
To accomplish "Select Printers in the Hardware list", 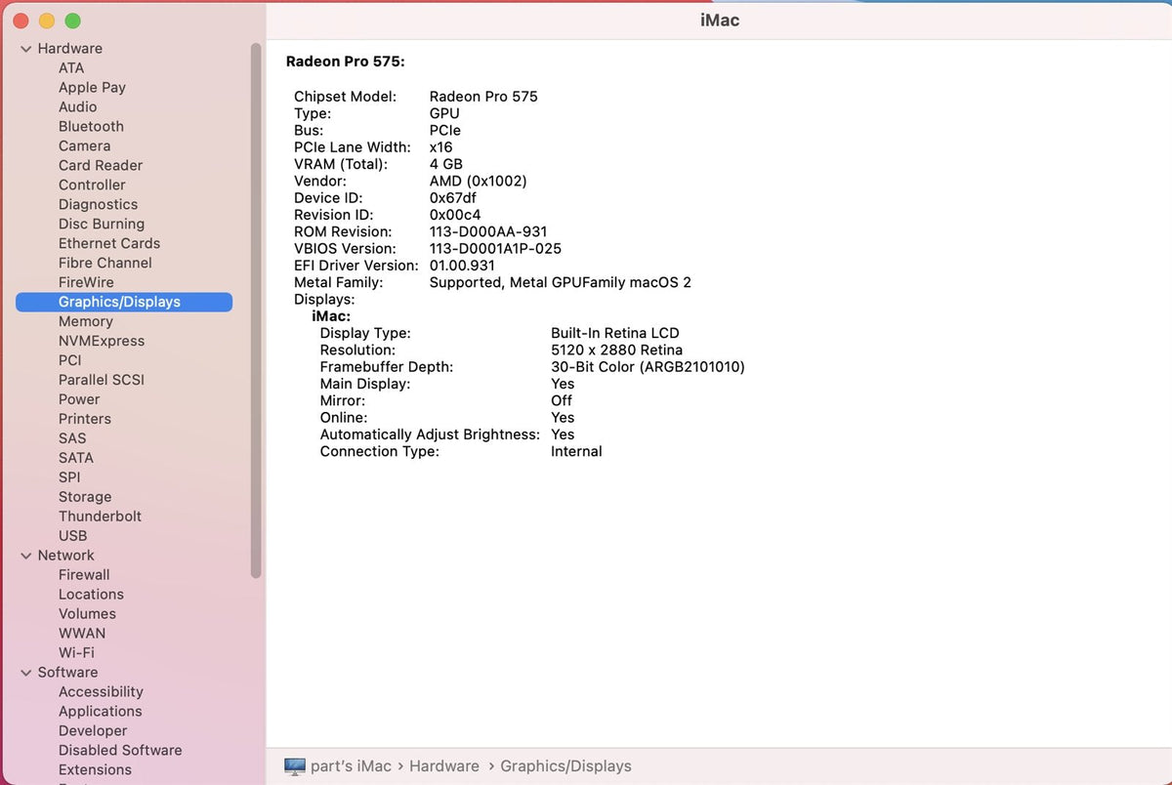I will click(84, 418).
